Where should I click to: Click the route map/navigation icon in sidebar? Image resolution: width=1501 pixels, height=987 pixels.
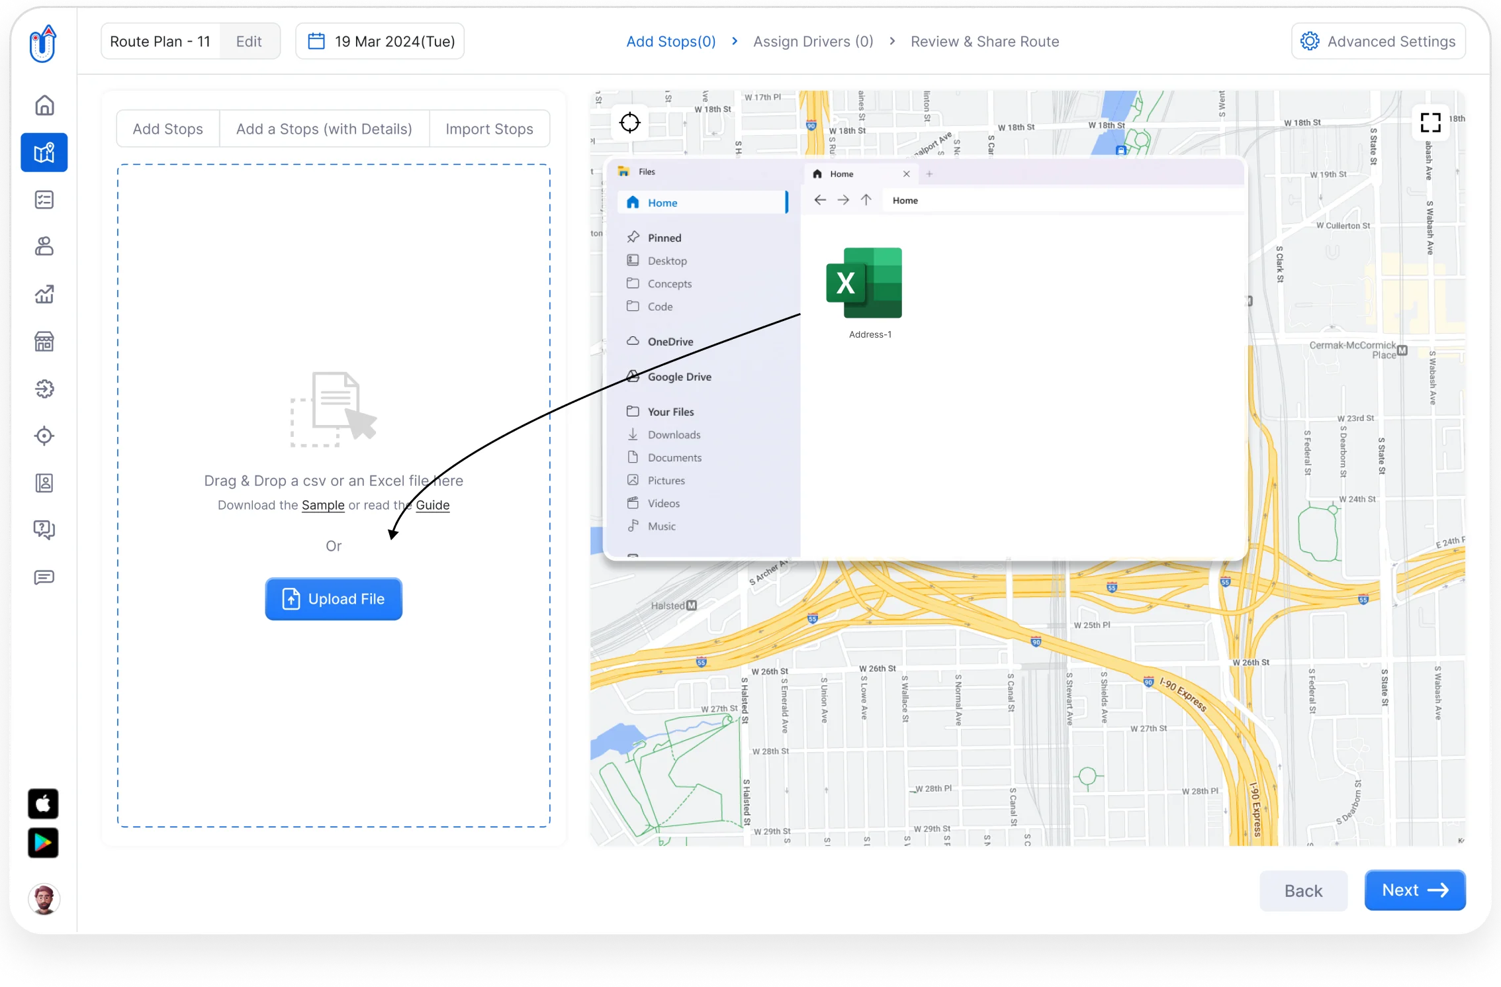45,152
